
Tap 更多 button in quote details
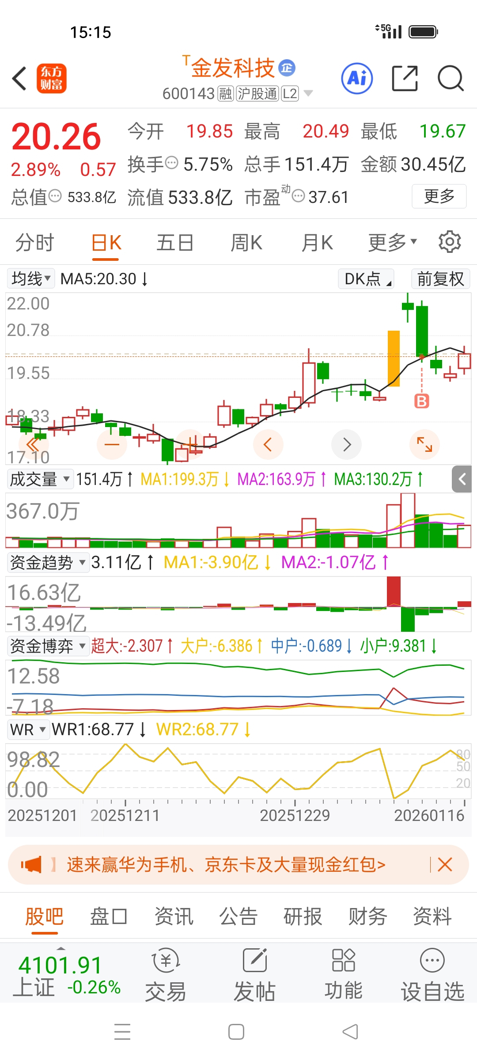439,196
